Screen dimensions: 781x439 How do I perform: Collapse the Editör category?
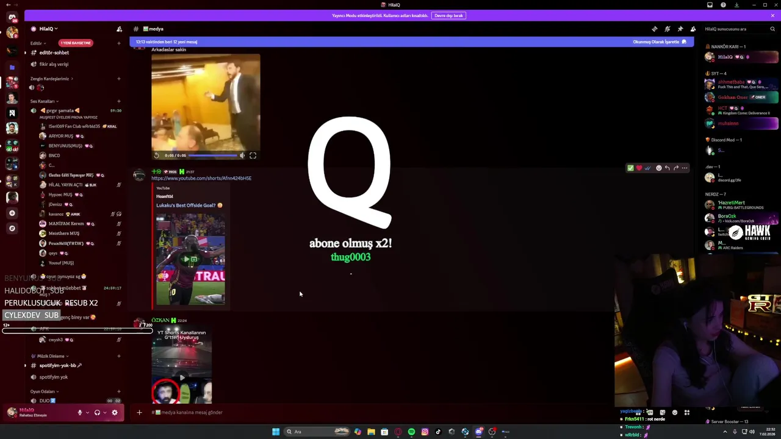(38, 43)
